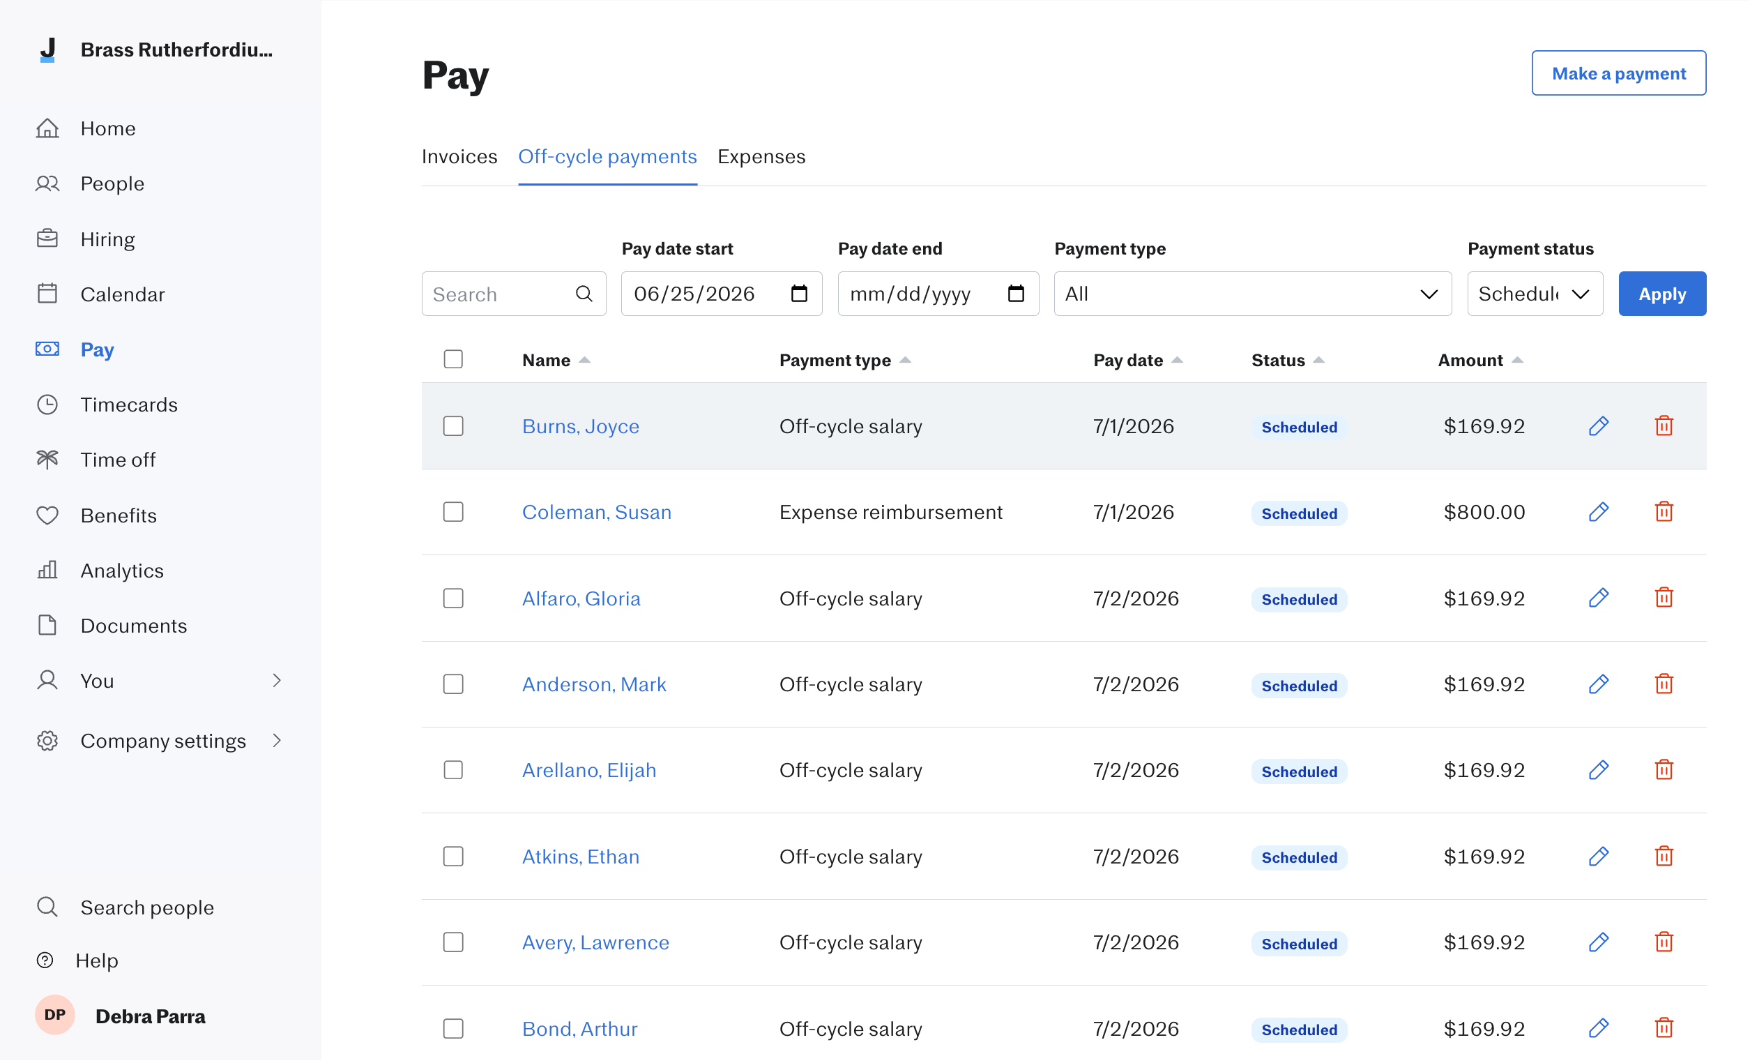
Task: Click the edit pencil for Coleman, Susan
Action: (1598, 512)
